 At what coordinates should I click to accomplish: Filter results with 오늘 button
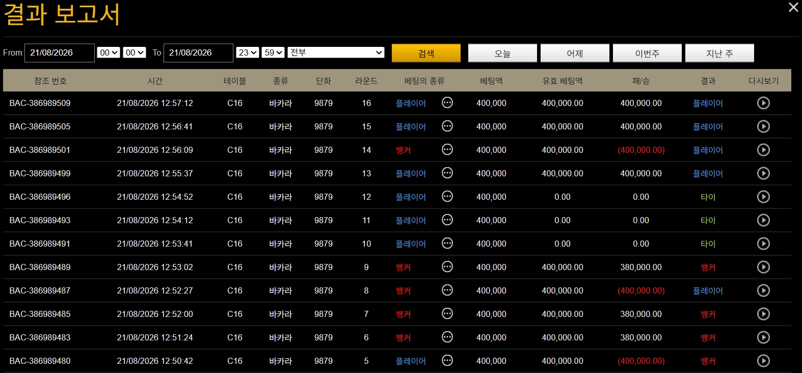(x=502, y=53)
